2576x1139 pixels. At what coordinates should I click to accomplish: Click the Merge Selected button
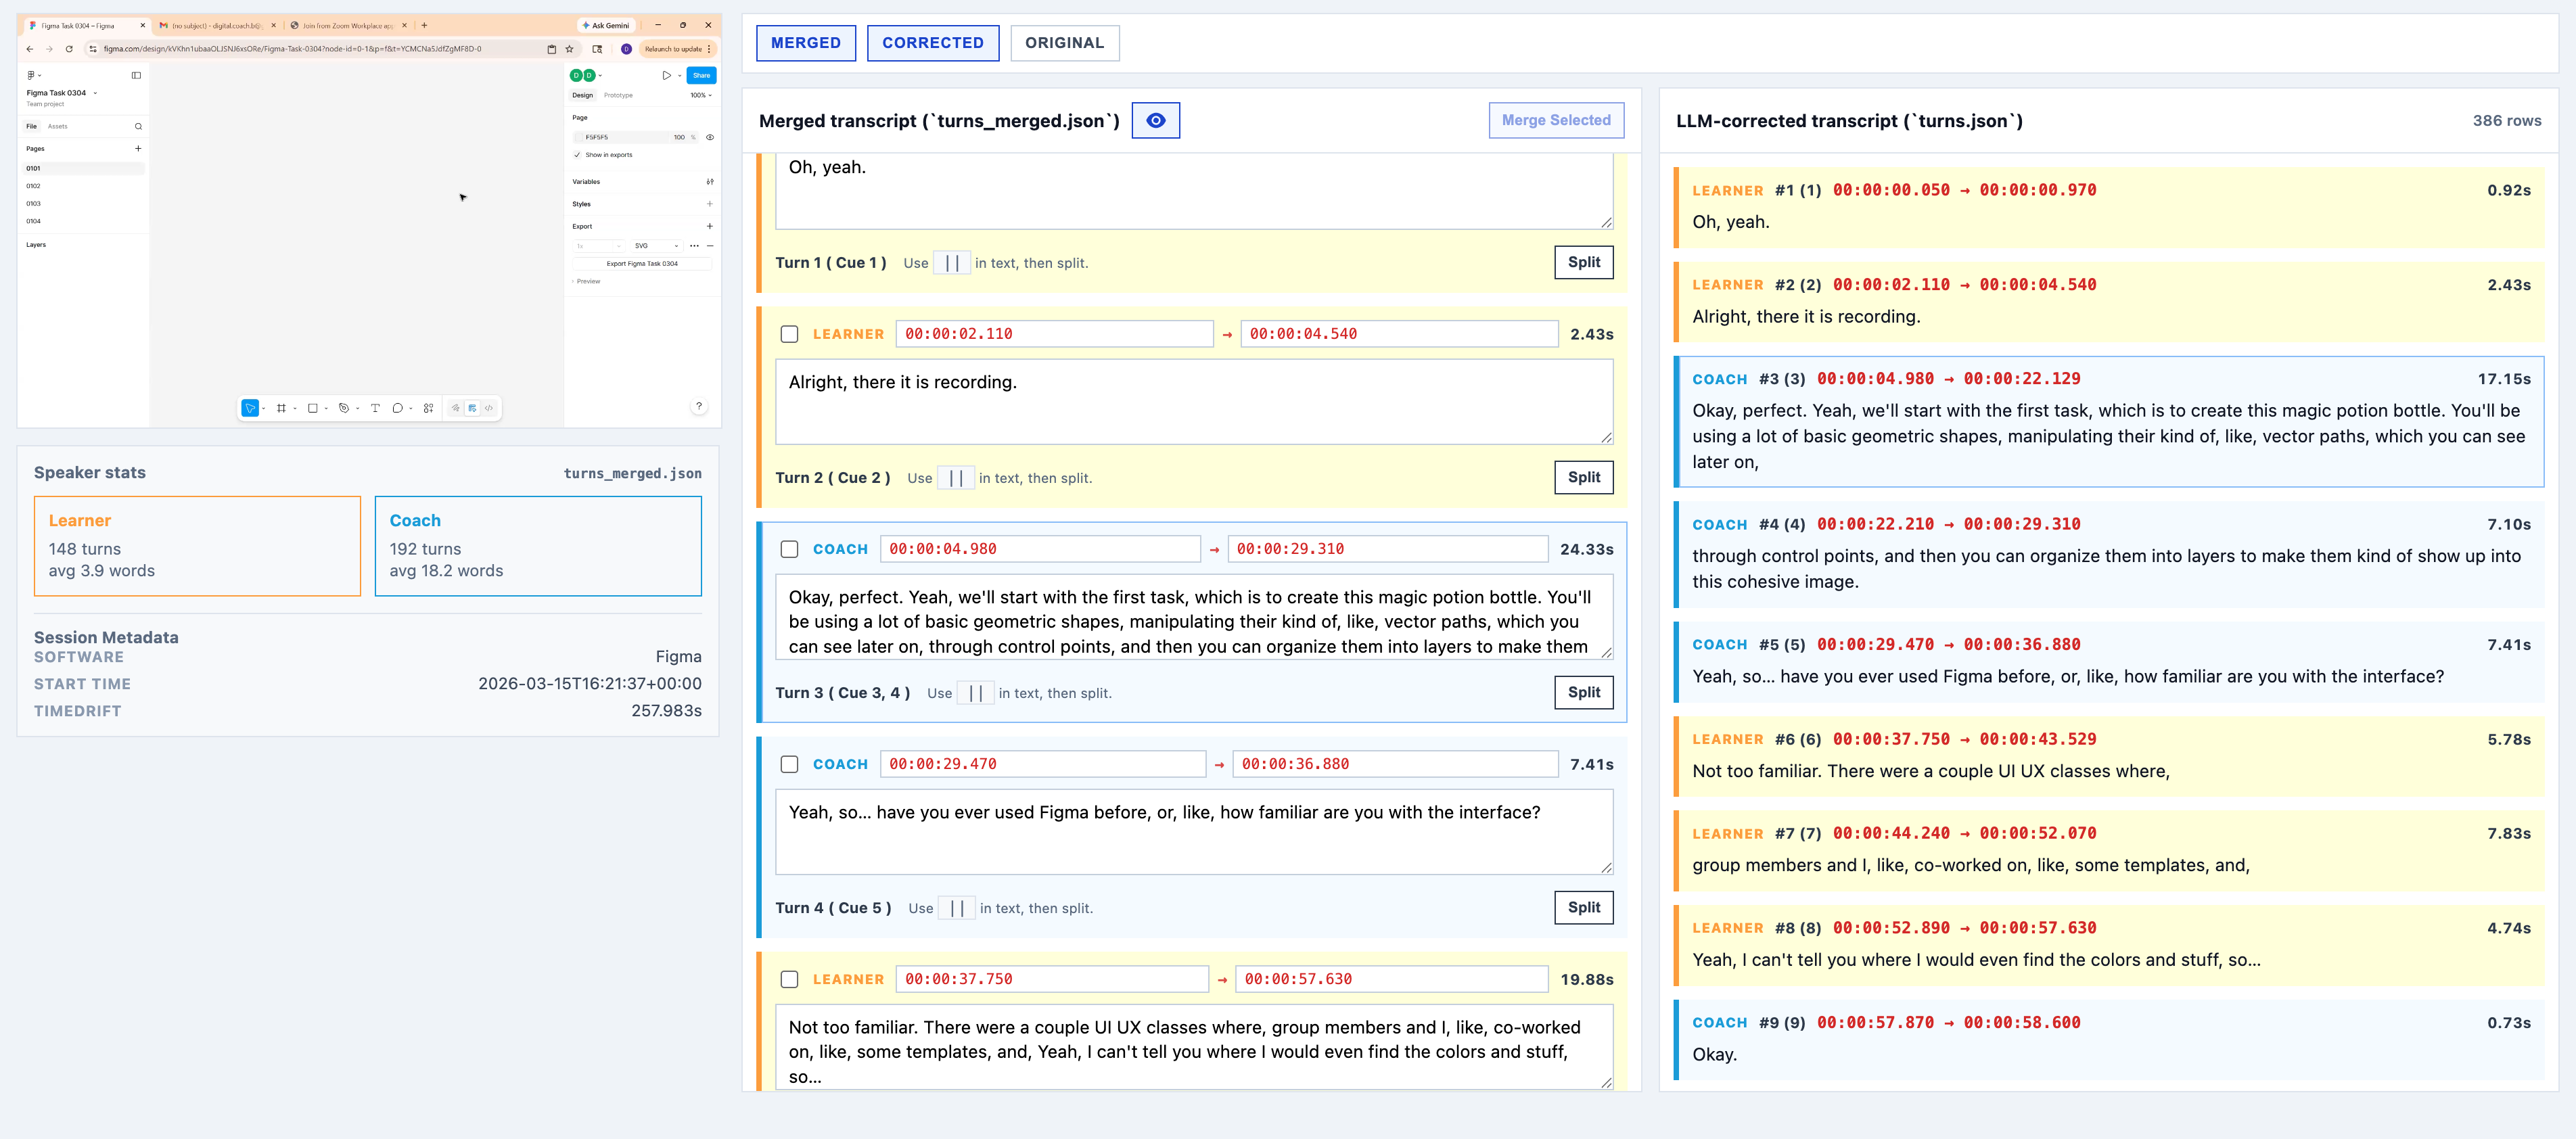click(1556, 120)
